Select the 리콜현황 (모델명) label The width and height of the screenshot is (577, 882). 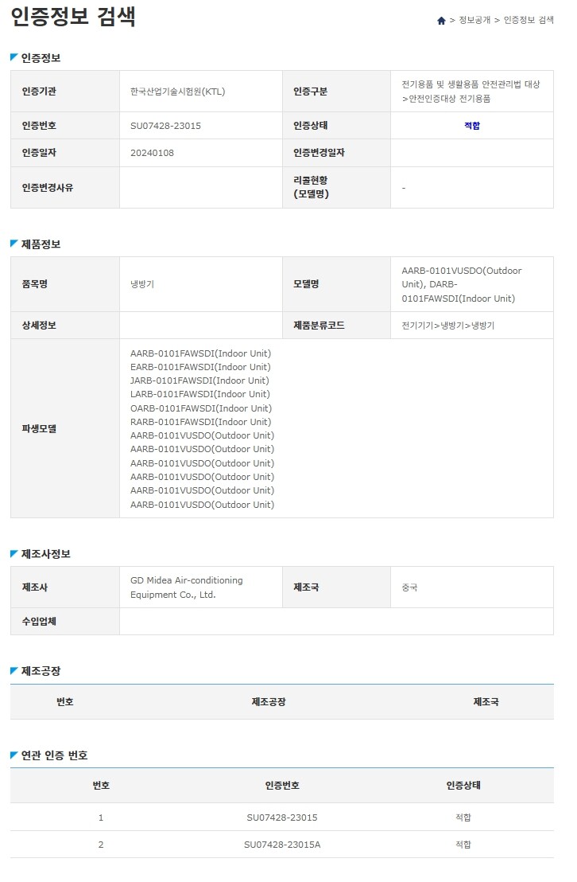(x=311, y=187)
